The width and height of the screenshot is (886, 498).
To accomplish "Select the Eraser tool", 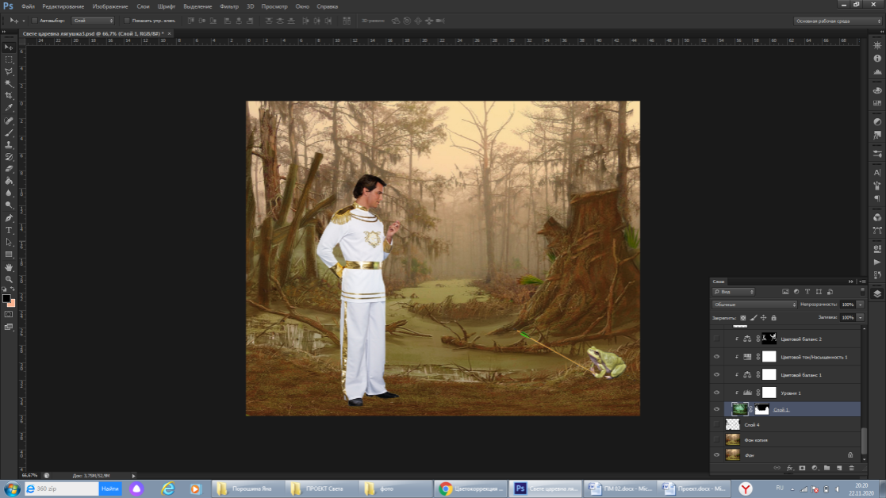I will point(9,169).
